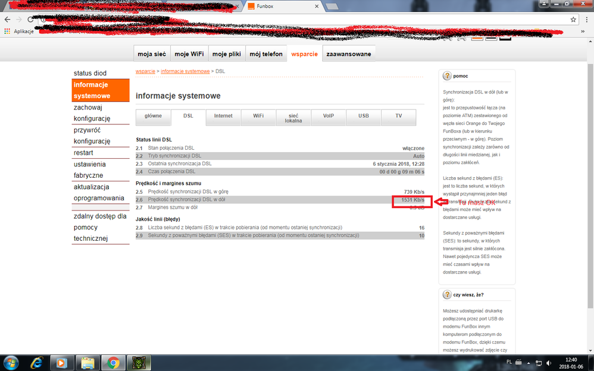Open moja sieć in top navigation
The image size is (594, 371).
(151, 54)
